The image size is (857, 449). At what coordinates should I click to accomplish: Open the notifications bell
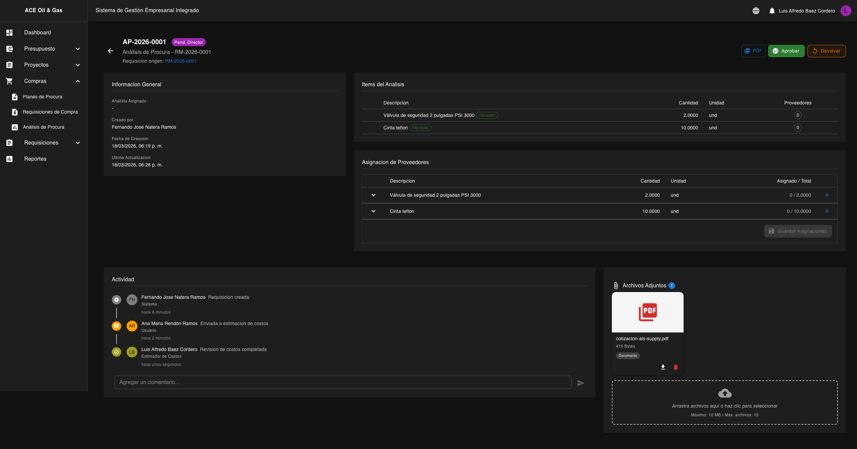[x=772, y=11]
